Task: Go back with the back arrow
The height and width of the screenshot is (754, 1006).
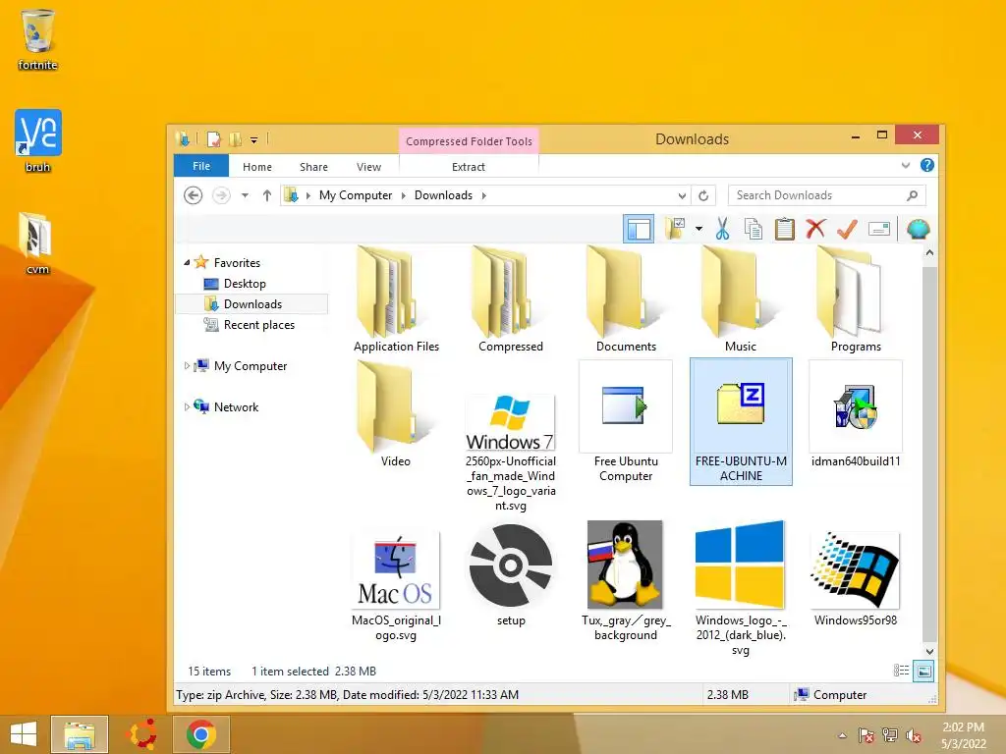Action: click(194, 195)
